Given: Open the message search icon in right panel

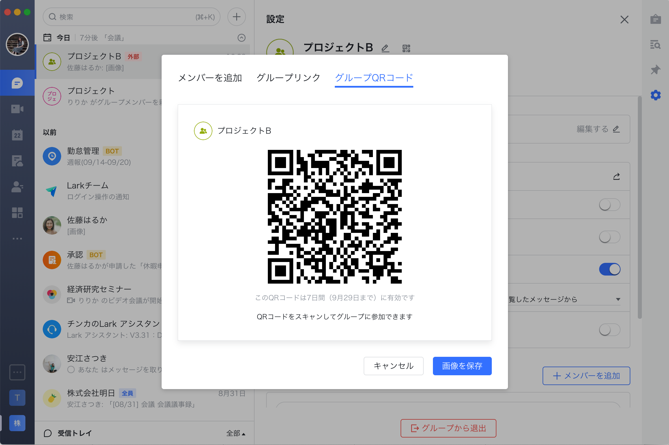Looking at the screenshot, I should pos(655,45).
